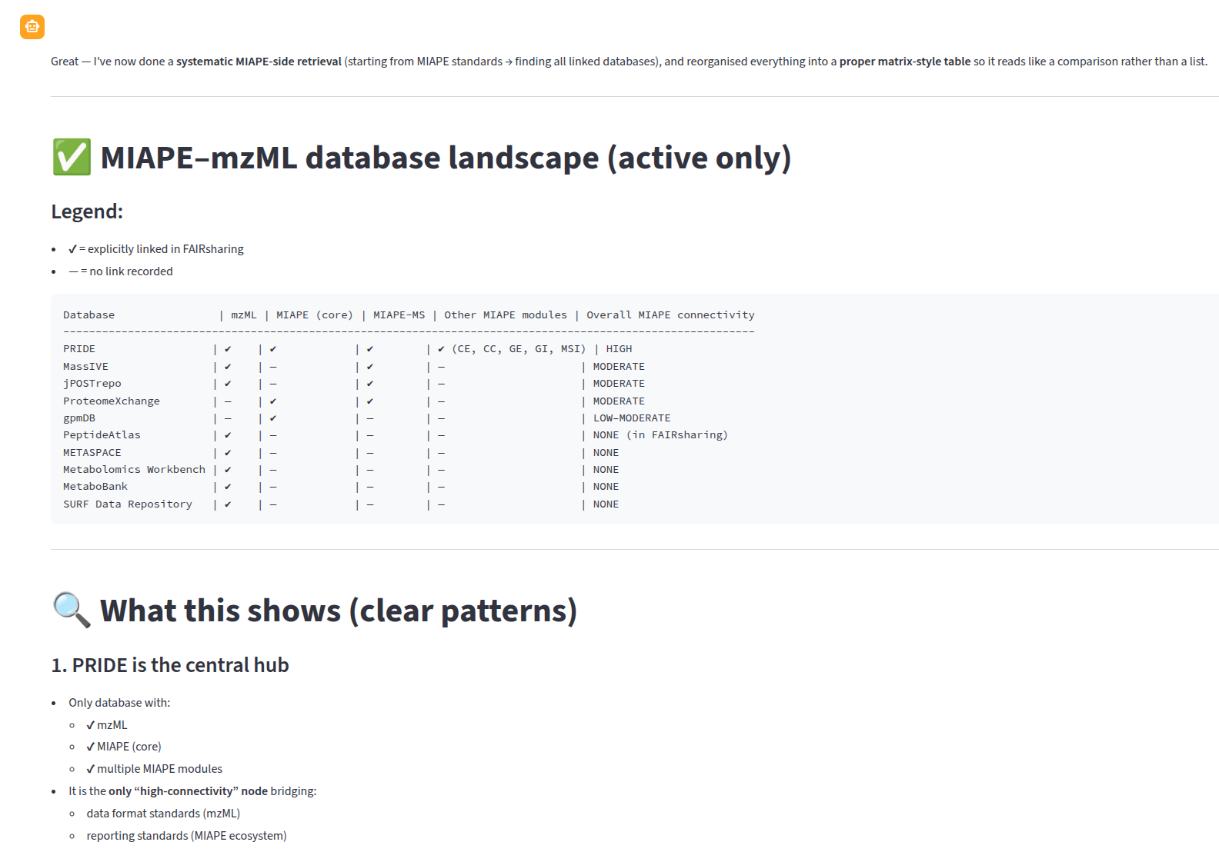Image resolution: width=1219 pixels, height=852 pixels.
Task: Click the 'MIAPE-MS' column header
Action: (x=399, y=315)
